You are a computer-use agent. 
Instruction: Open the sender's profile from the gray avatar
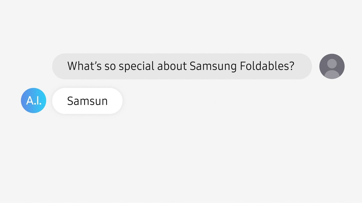click(332, 66)
